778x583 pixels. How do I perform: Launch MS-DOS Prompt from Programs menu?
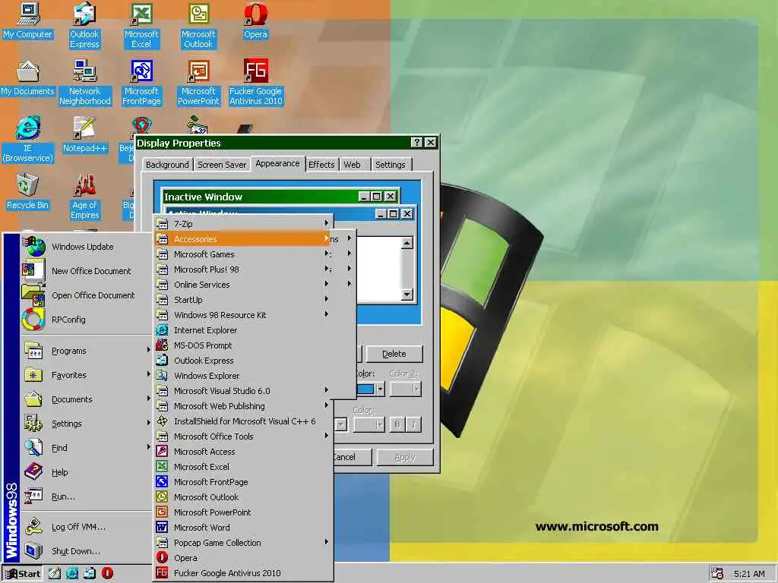coord(243,345)
